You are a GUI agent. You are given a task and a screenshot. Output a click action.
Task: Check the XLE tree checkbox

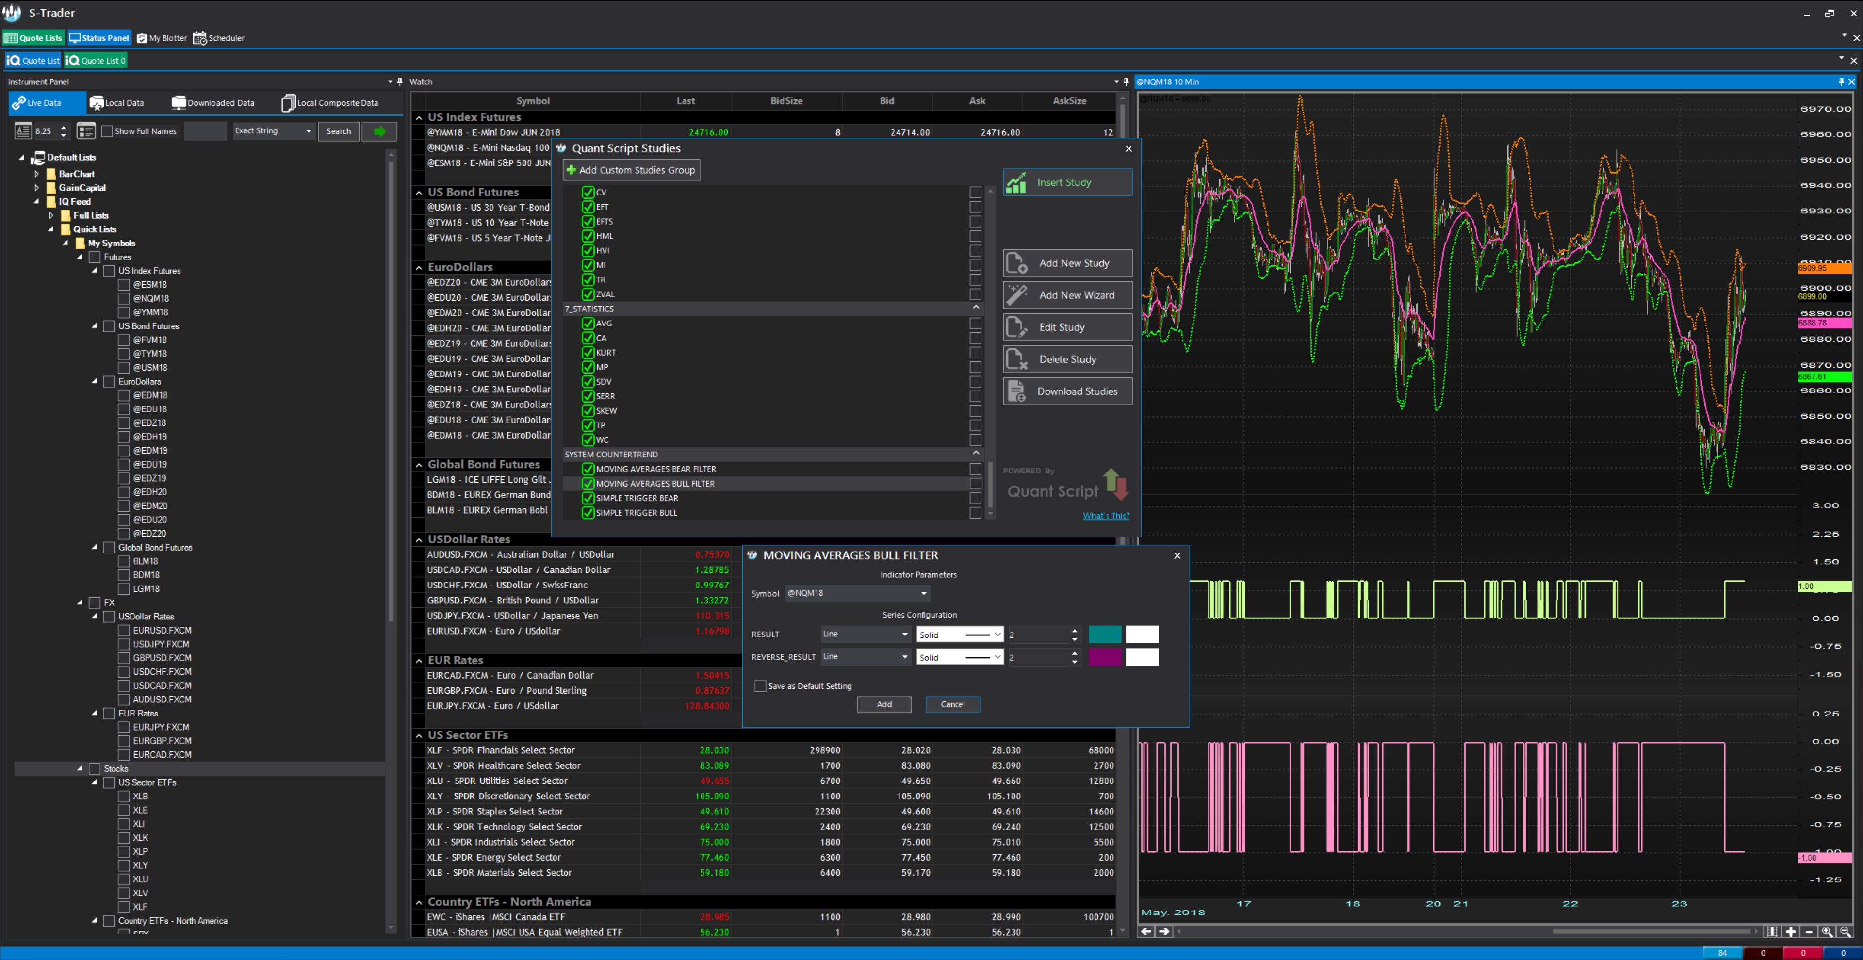[124, 811]
